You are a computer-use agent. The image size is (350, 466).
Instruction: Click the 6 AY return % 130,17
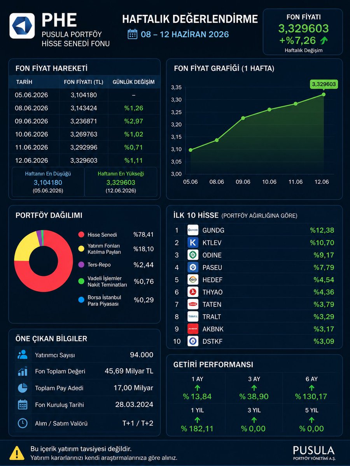point(311,397)
